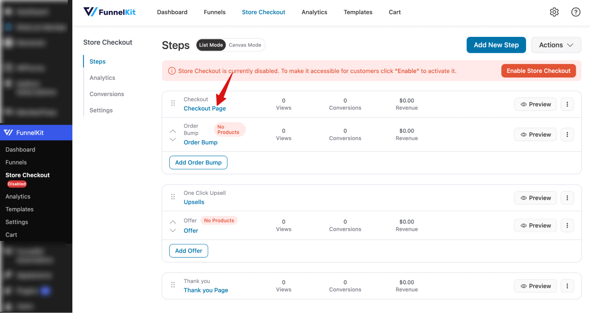Click drag handle beside Checkout Page step
Viewport: 590px width, 313px height.
[173, 103]
